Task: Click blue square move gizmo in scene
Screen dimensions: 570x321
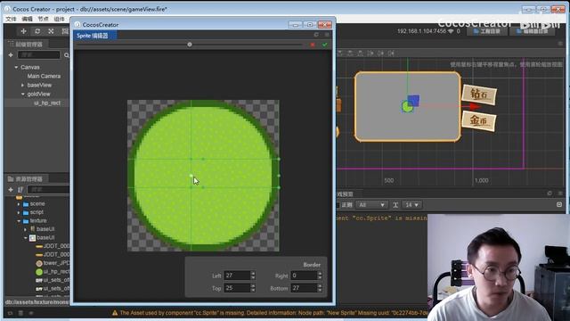Action: coord(413,101)
